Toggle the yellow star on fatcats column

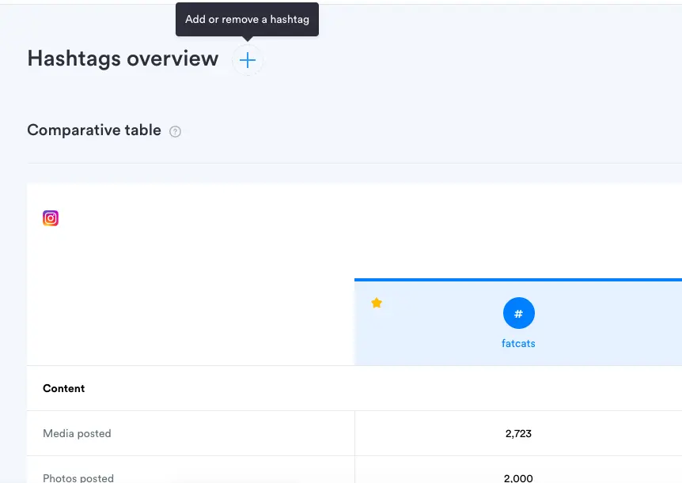click(377, 304)
